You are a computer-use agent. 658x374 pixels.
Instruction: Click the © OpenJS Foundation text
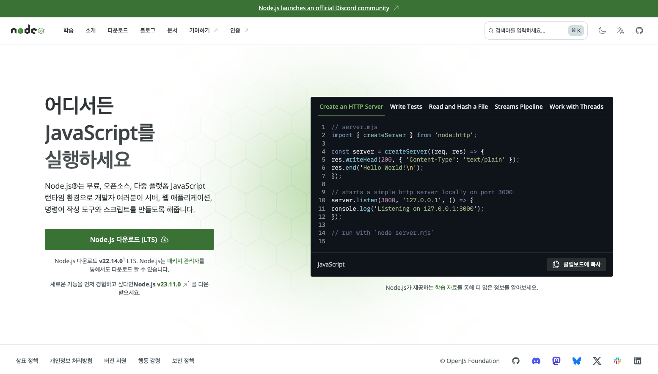pos(470,361)
